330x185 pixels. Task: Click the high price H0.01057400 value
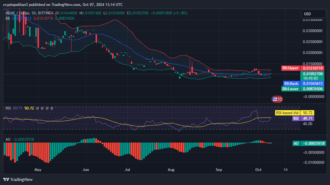[x=90, y=13]
